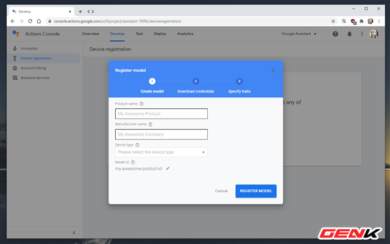Open the browser extensions puzzle icon
Viewport: 390px width, 244px height.
point(361,21)
